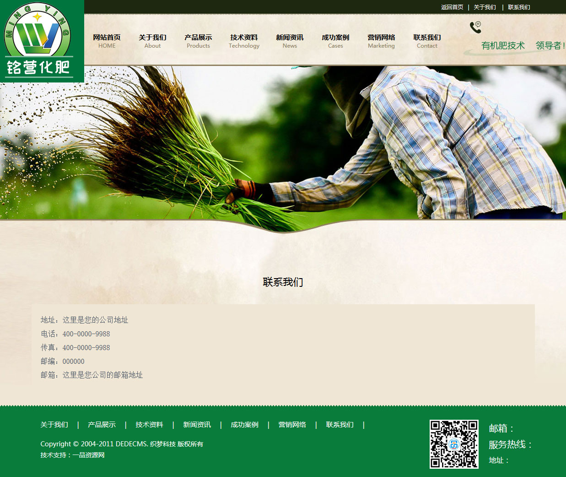Select 成功案例 Cases in main navigation
Viewport: 566px width, 477px height.
pyautogui.click(x=335, y=41)
